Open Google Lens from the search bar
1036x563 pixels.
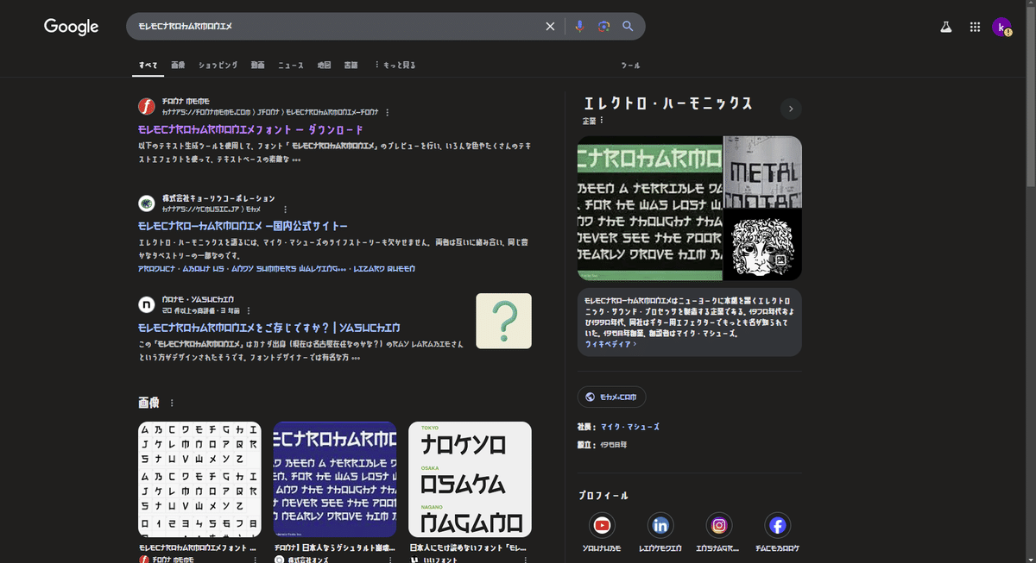603,26
